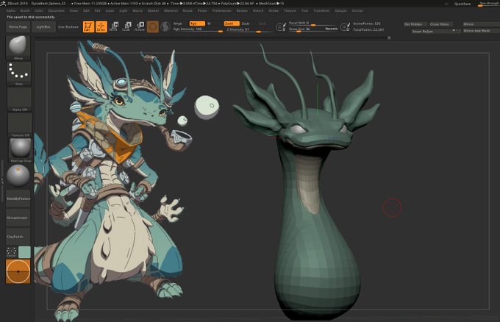Open the Brush menu

tap(25, 11)
